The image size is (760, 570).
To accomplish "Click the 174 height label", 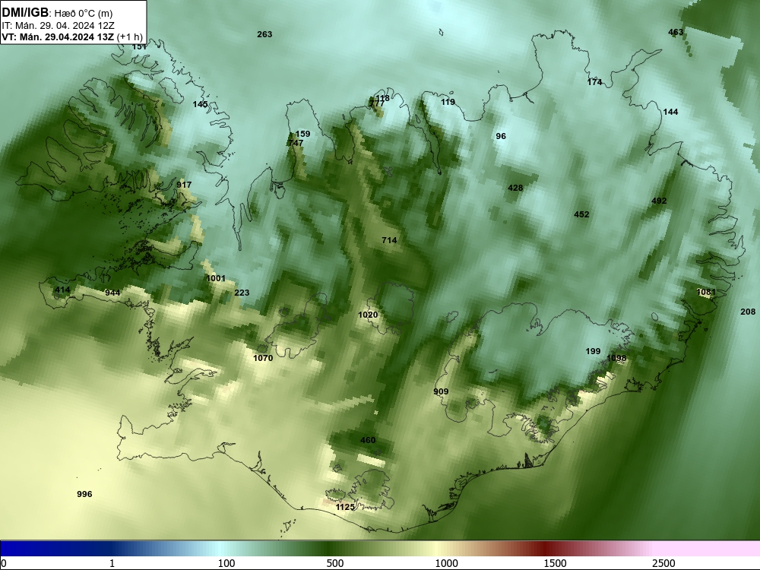I will [x=595, y=82].
